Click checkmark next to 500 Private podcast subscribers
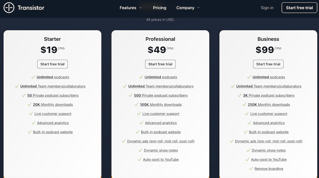 coord(130,95)
